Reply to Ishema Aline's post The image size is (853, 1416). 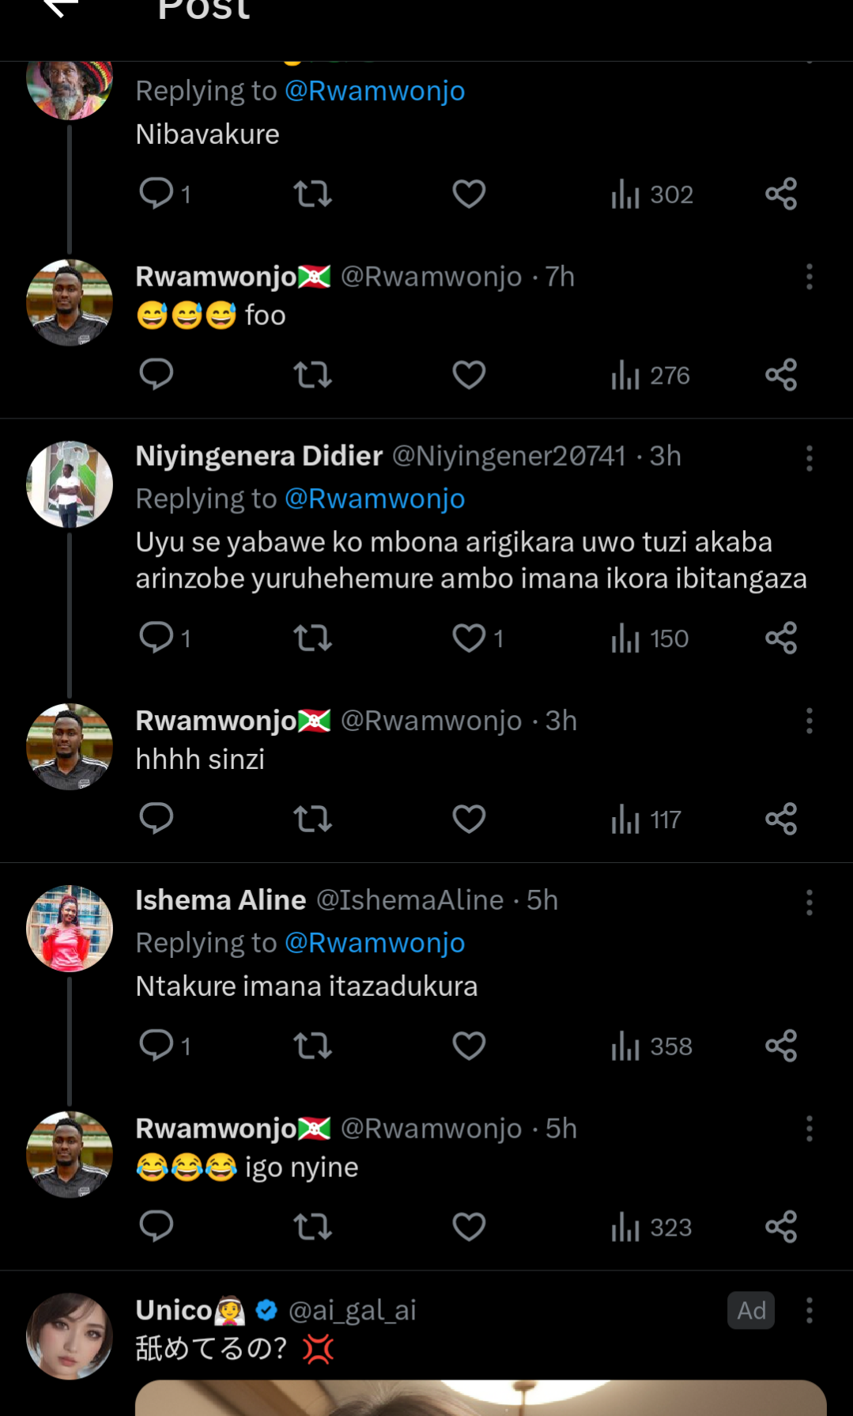click(x=157, y=1045)
